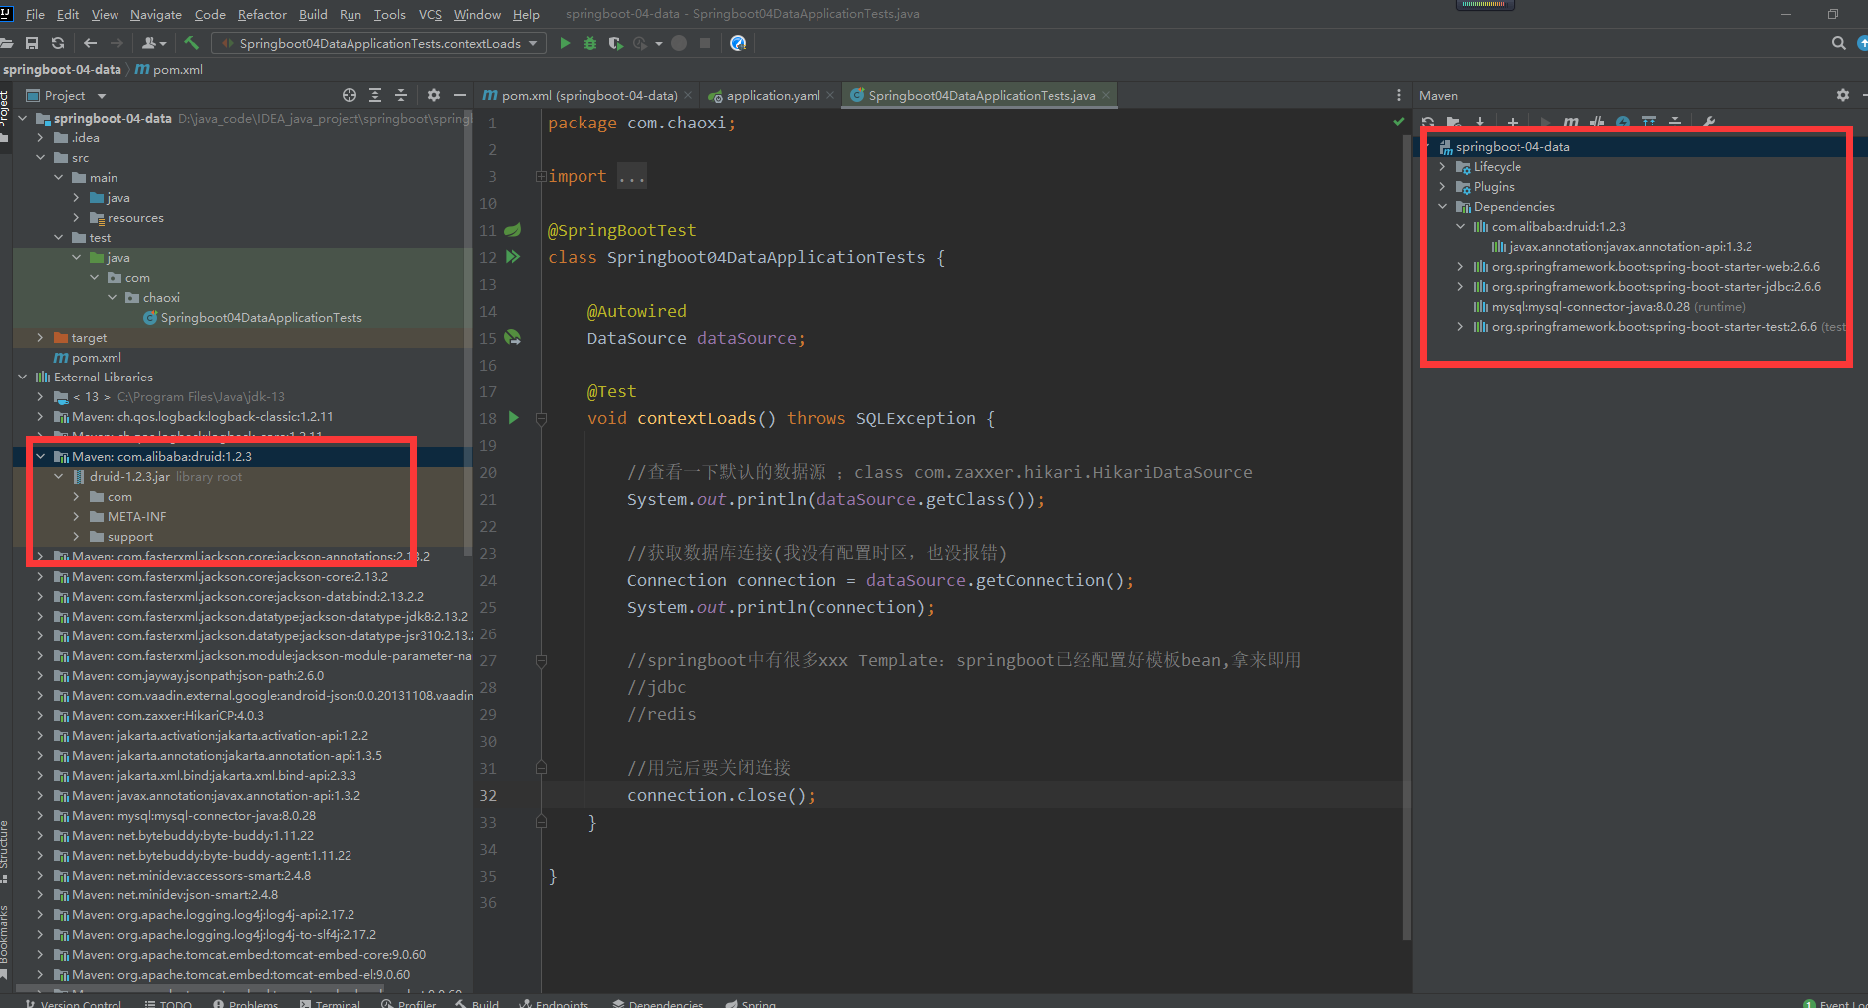Expand the resources folder under main
Viewport: 1868px width, 1008px height.
click(76, 217)
